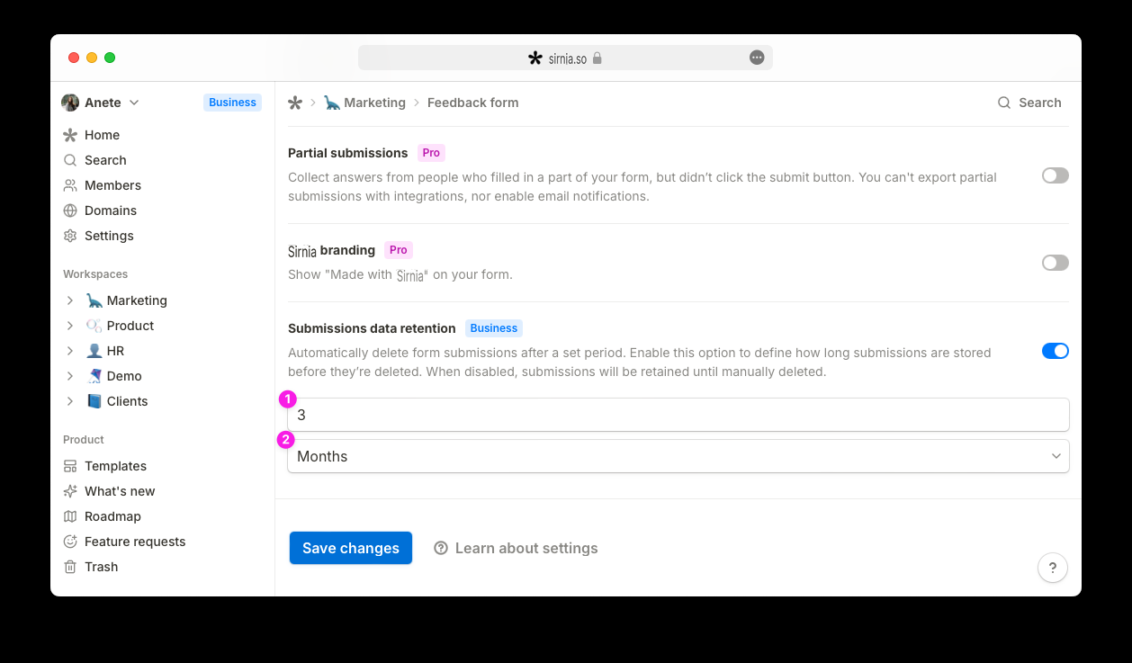Enable the Partial submissions toggle
1132x663 pixels.
(1056, 175)
